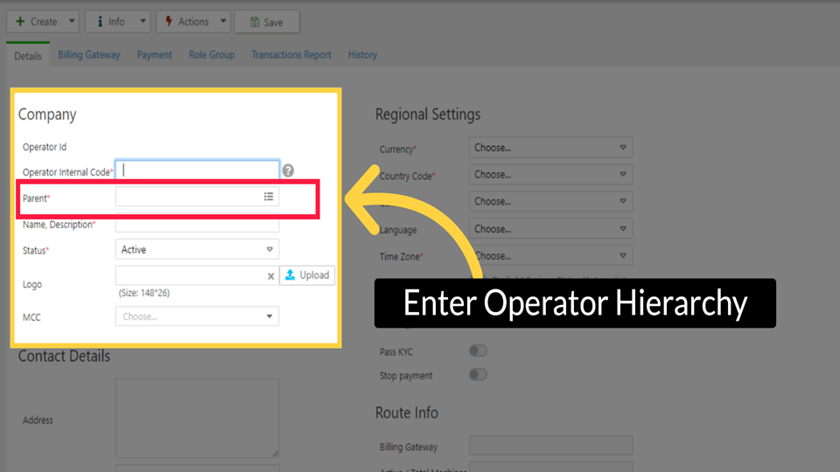Focus the Operator Internal Code field
This screenshot has height=472, width=840.
pyautogui.click(x=198, y=171)
